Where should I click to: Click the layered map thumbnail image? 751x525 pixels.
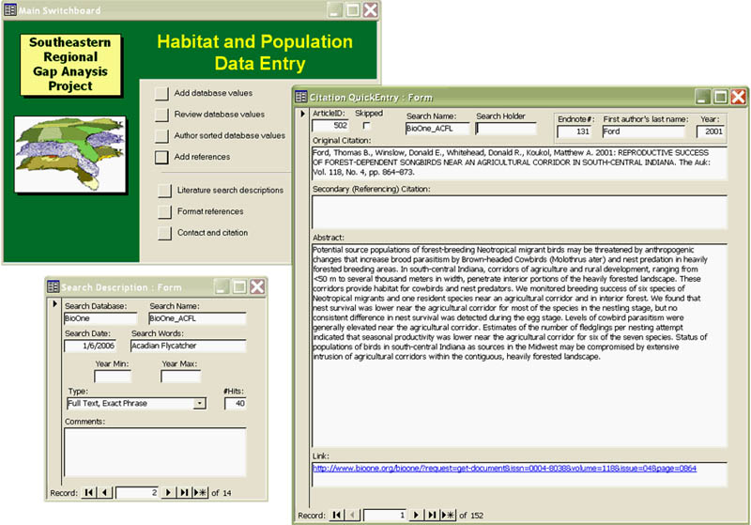(70, 154)
